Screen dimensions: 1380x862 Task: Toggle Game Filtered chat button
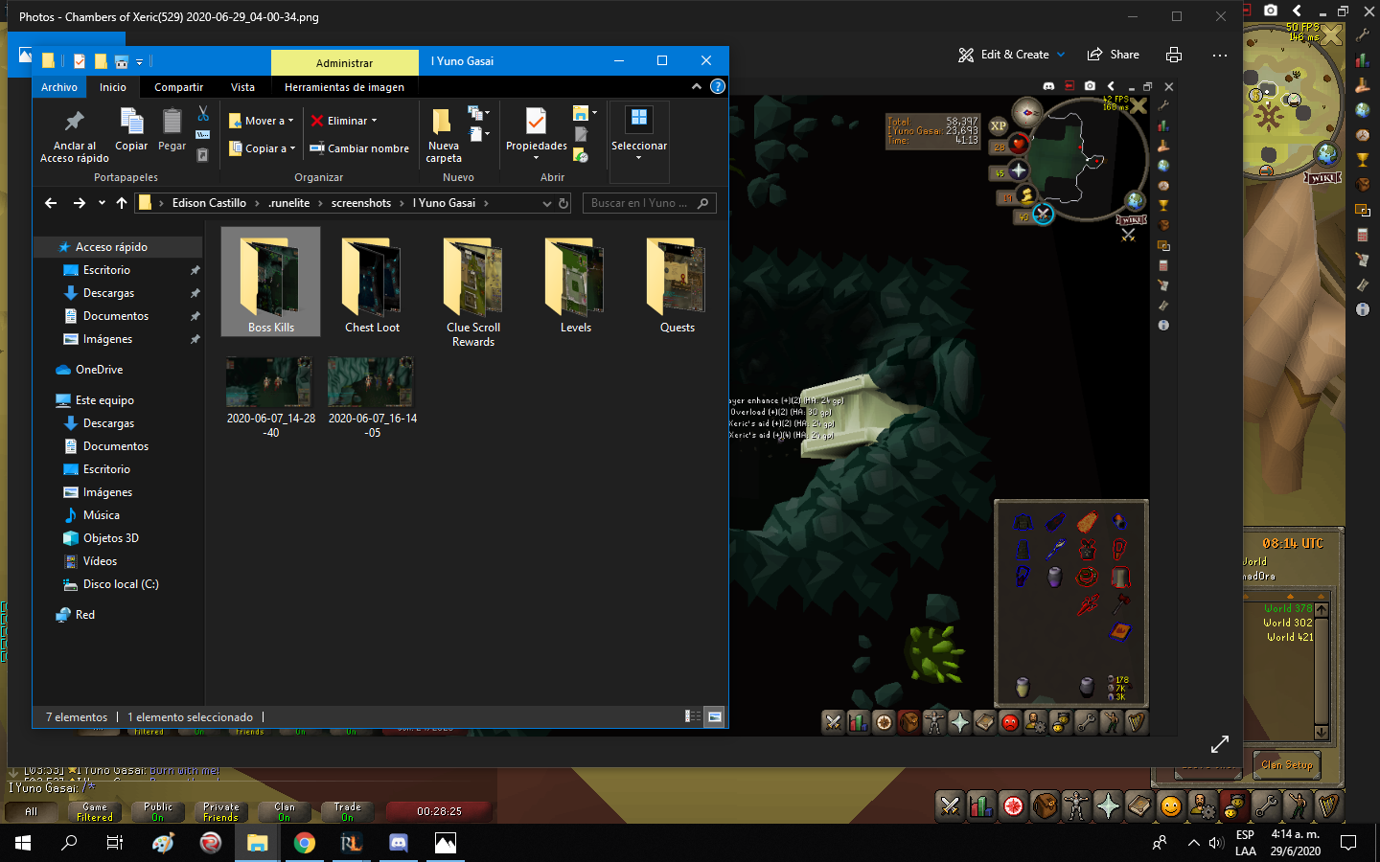(95, 812)
